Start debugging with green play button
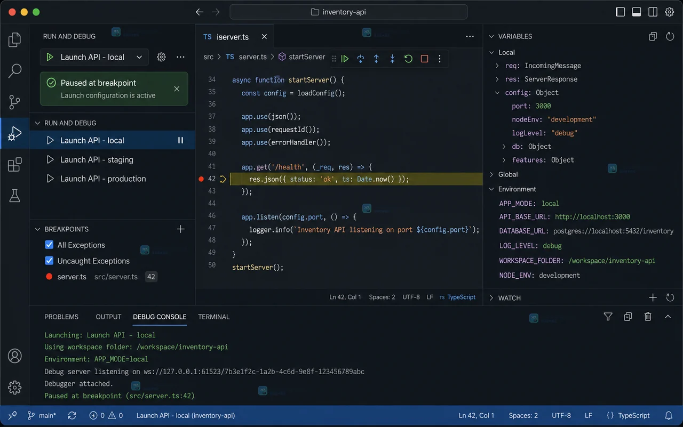Image resolution: width=683 pixels, height=427 pixels. [x=50, y=57]
